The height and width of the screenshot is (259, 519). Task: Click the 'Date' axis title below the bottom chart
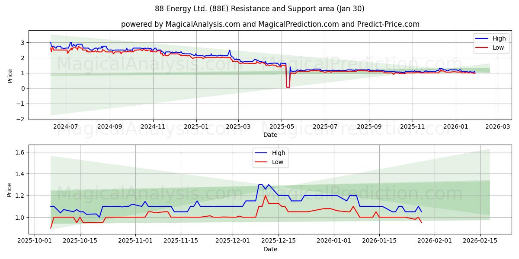tap(270, 249)
